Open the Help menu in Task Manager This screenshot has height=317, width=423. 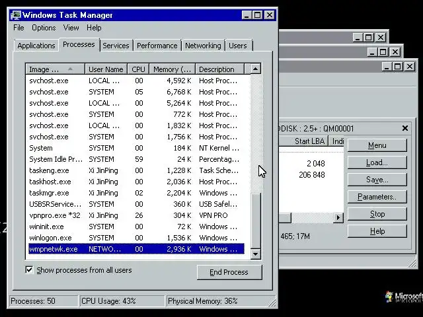94,28
